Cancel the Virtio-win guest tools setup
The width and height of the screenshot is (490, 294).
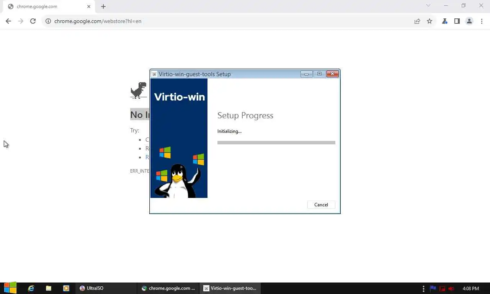click(321, 205)
